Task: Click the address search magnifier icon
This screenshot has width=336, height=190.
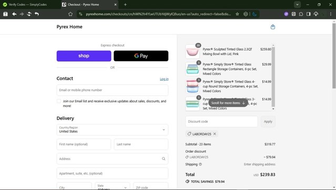Action: 164,159
